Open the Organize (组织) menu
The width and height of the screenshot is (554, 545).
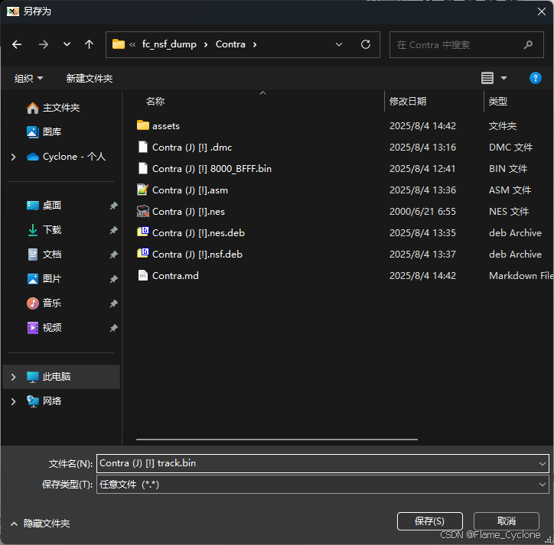click(x=28, y=79)
